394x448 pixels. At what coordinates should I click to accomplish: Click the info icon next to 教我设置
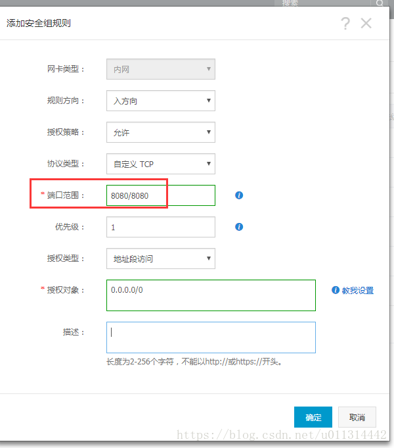[x=336, y=290]
